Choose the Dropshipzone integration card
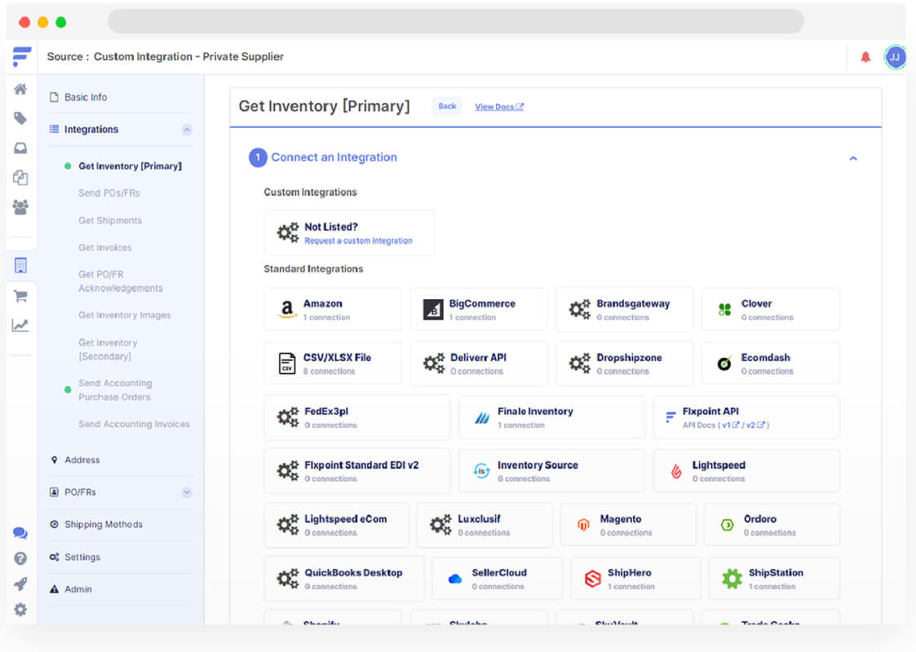Screen dimensions: 916x652 tap(625, 363)
